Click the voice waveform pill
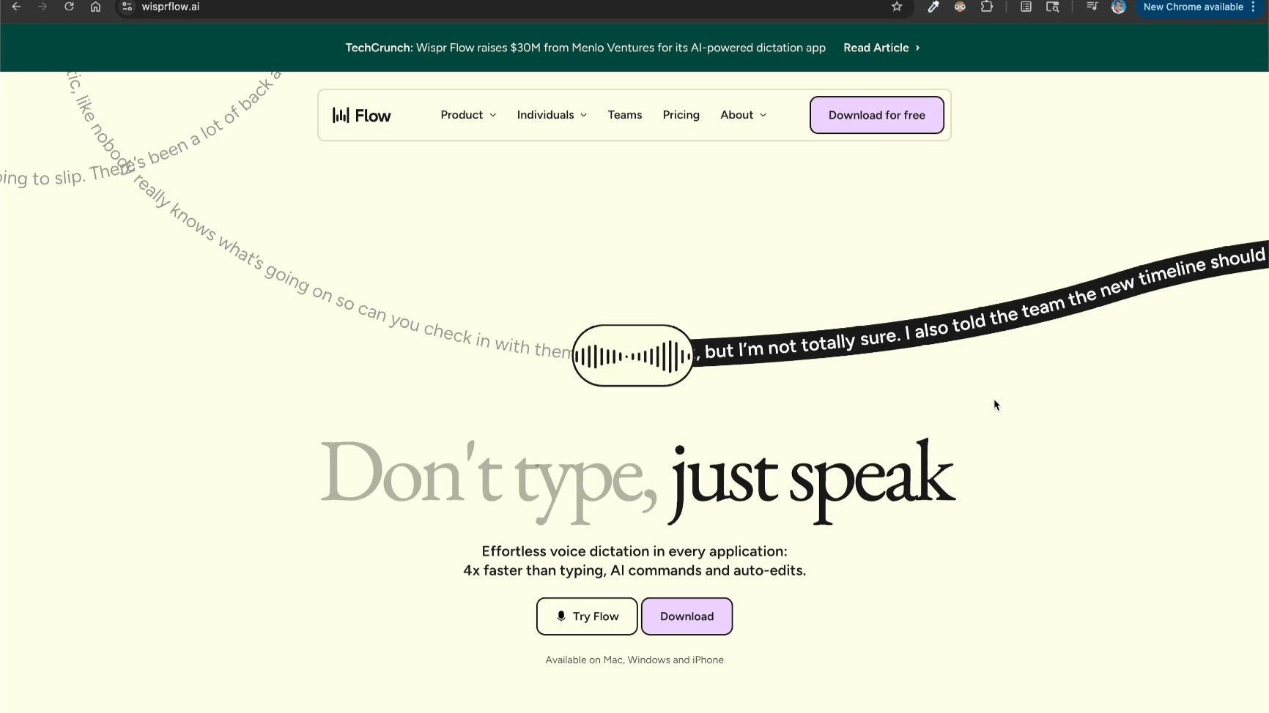 tap(633, 356)
